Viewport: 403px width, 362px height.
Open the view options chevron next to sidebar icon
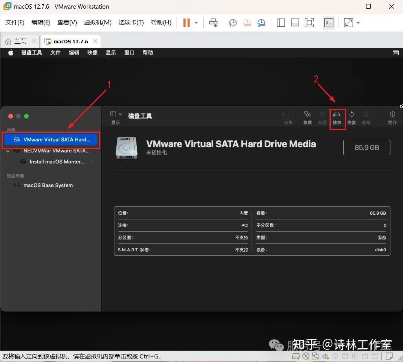pos(121,114)
